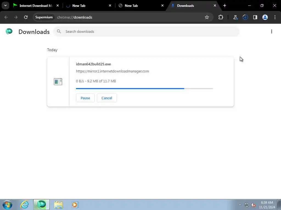Open the Downloads page more actions menu
Image resolution: width=281 pixels, height=210 pixels.
[272, 31]
